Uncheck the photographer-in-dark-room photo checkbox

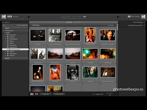click(x=31, y=28)
